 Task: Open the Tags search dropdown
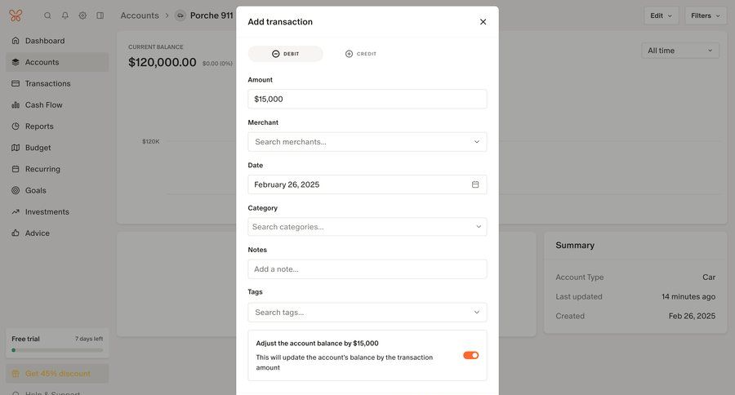[x=367, y=313]
